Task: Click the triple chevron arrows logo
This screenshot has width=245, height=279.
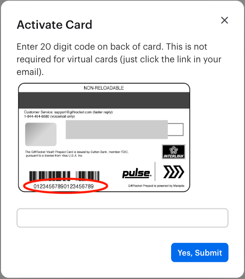Action: pyautogui.click(x=174, y=172)
